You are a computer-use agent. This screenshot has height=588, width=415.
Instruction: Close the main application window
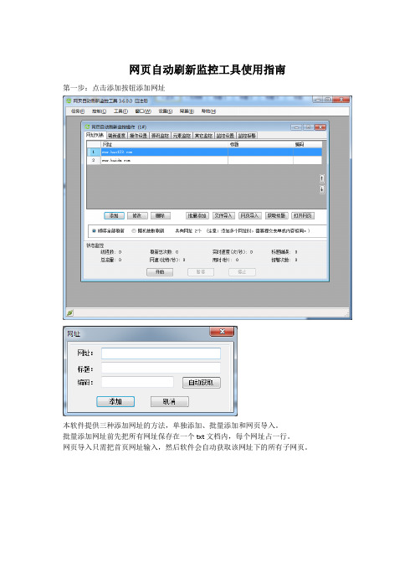click(x=341, y=100)
